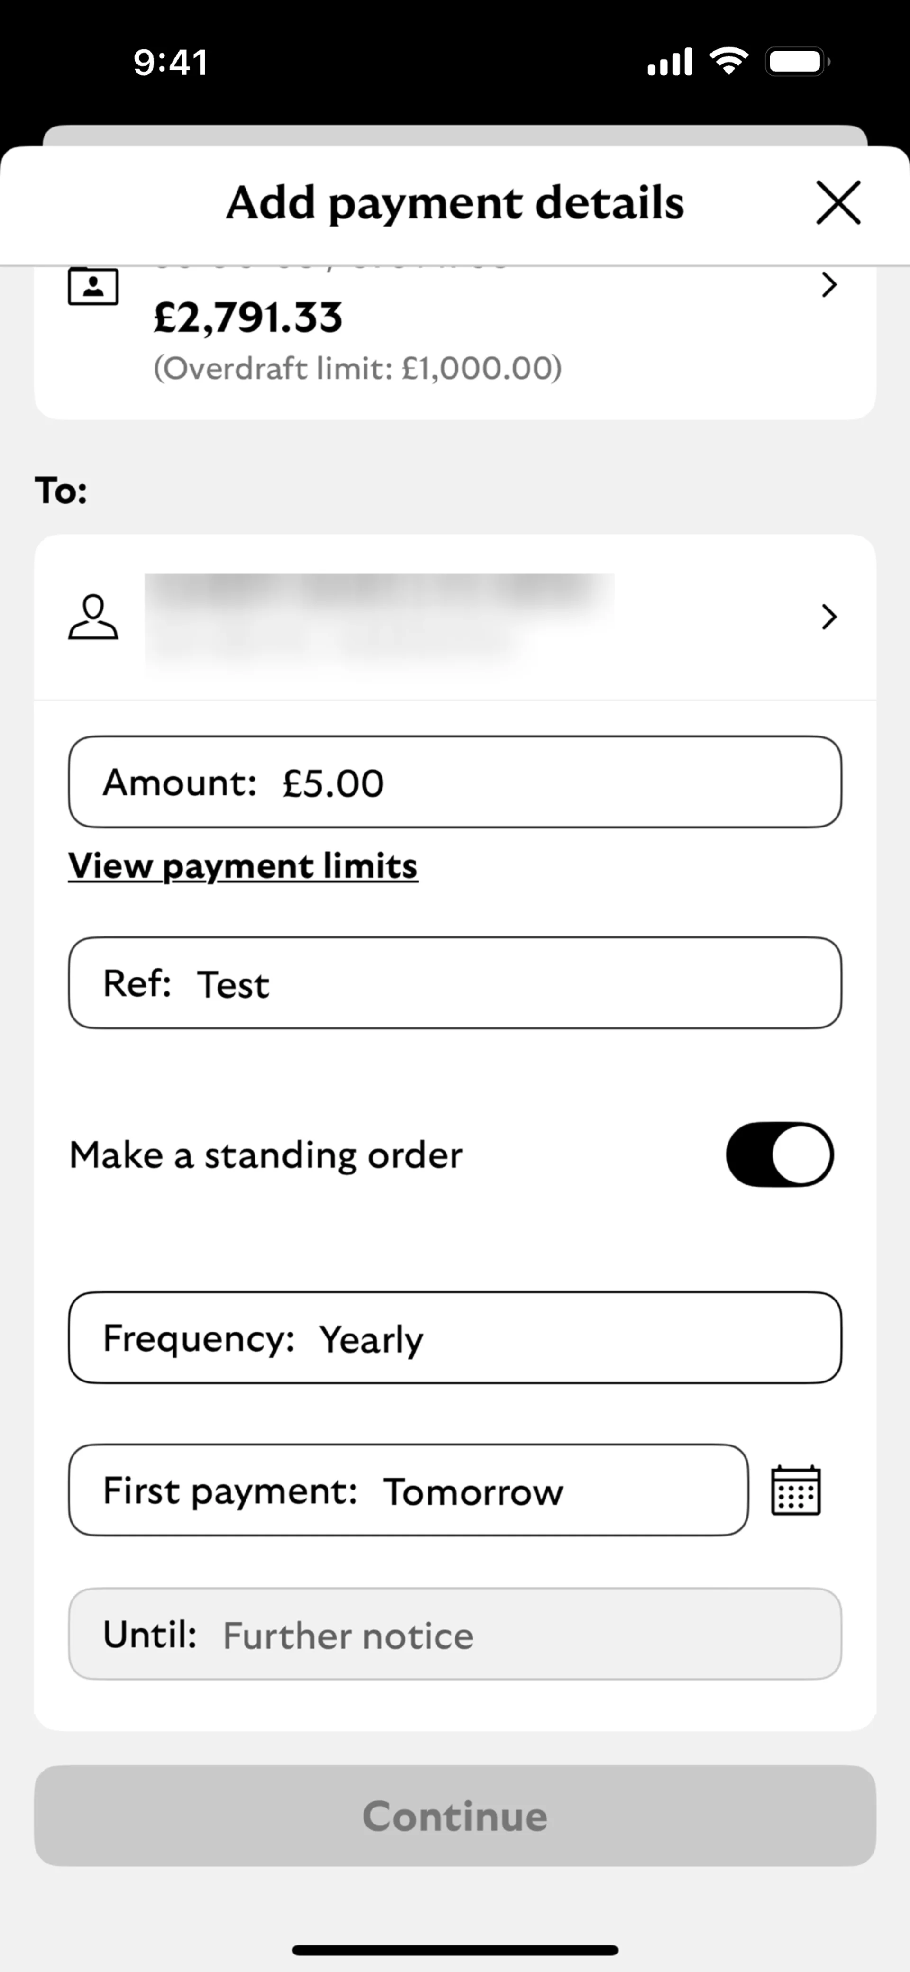
Task: Tap the battery status icon
Action: pos(798,61)
